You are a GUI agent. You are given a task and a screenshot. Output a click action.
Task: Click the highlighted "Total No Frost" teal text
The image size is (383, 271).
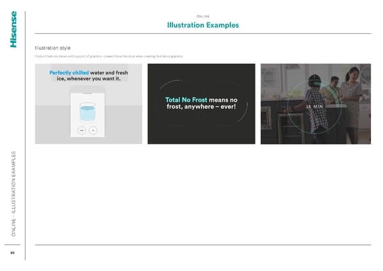coord(184,100)
